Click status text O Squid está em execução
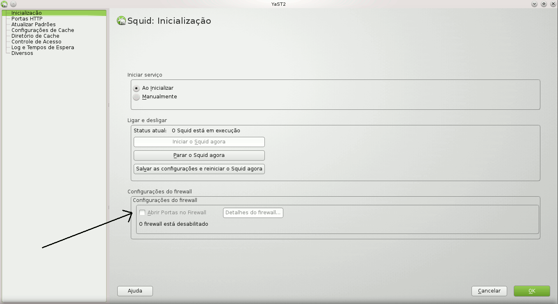Image resolution: width=558 pixels, height=304 pixels. point(206,131)
